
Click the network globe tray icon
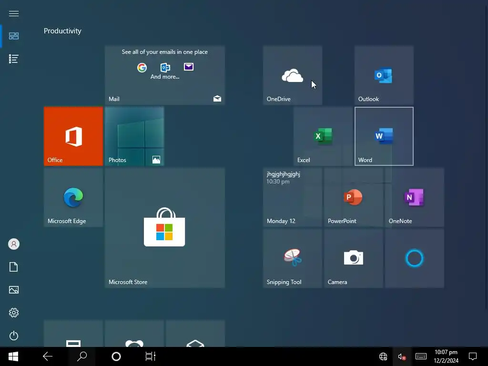click(x=383, y=356)
